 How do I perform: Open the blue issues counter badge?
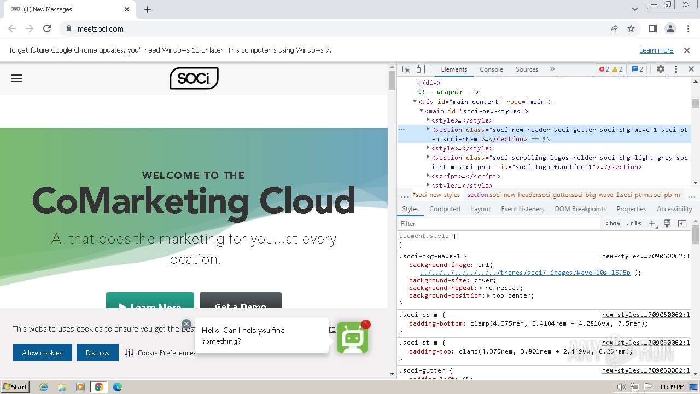click(x=638, y=69)
